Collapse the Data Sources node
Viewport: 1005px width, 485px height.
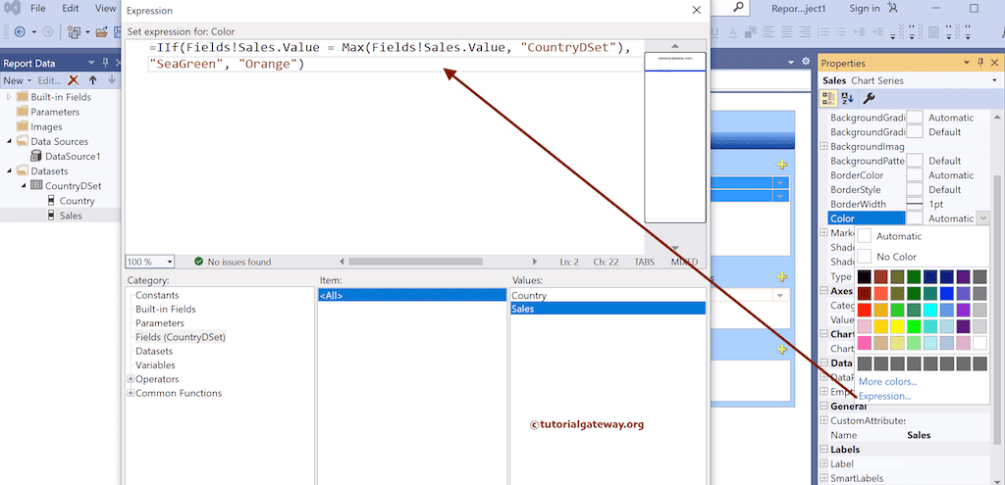[9, 141]
